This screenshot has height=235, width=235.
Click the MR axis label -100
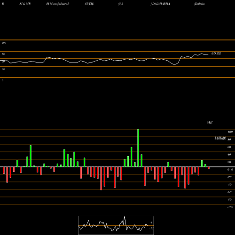pos(230,207)
